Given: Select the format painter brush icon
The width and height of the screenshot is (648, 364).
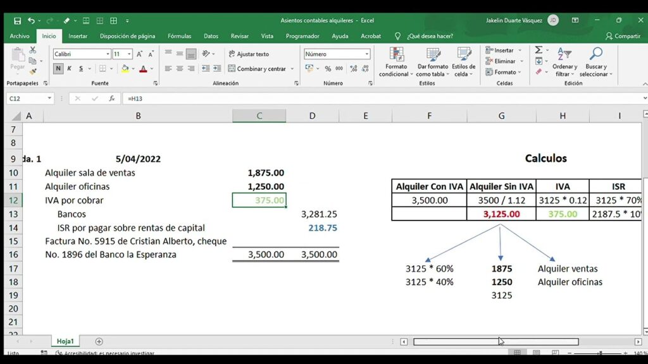Looking at the screenshot, I should (33, 72).
